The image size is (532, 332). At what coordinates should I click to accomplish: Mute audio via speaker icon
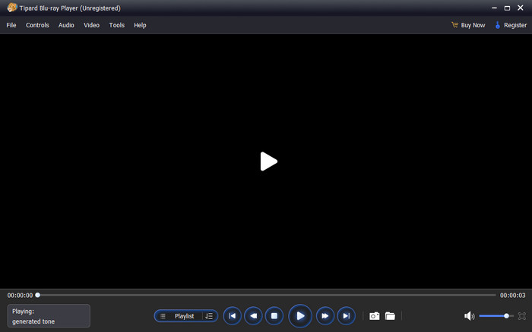pos(469,316)
